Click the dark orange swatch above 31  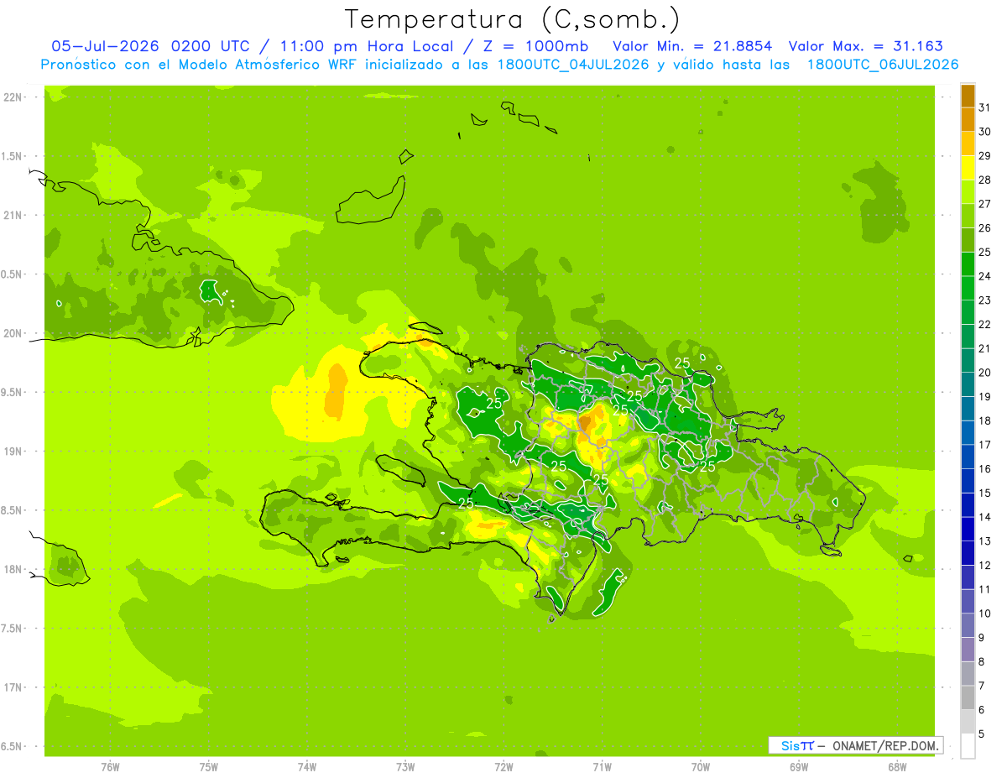click(x=968, y=96)
